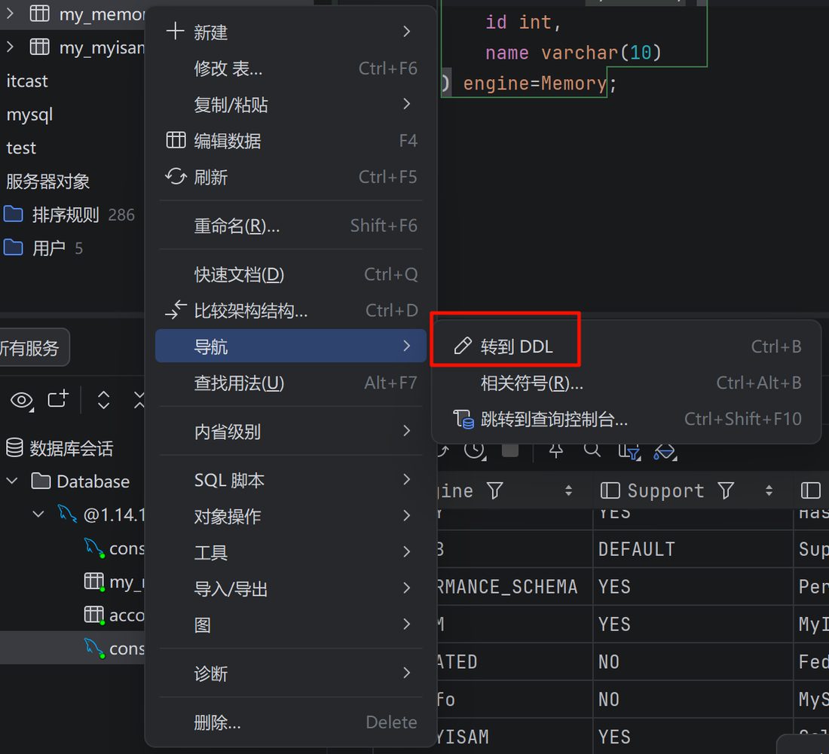Screen dimensions: 829x754
Task: Expand the my_myisan table node
Action: pyautogui.click(x=11, y=47)
